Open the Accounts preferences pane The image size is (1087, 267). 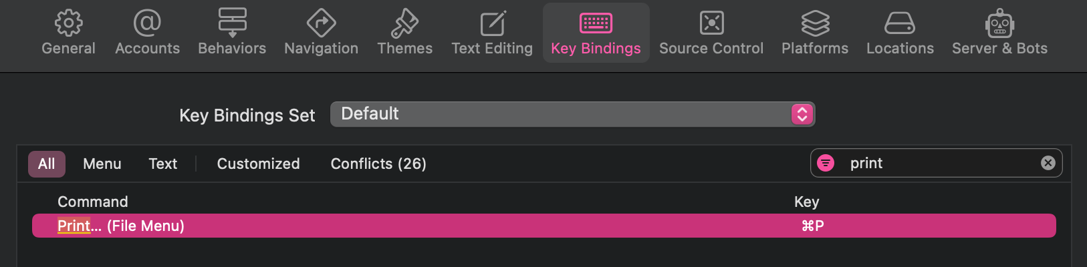point(147,33)
